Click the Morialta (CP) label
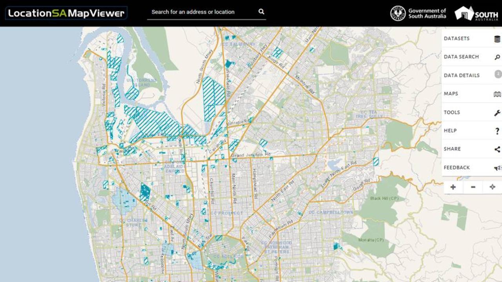Screen dimensions: 502x282 [x=371, y=240]
